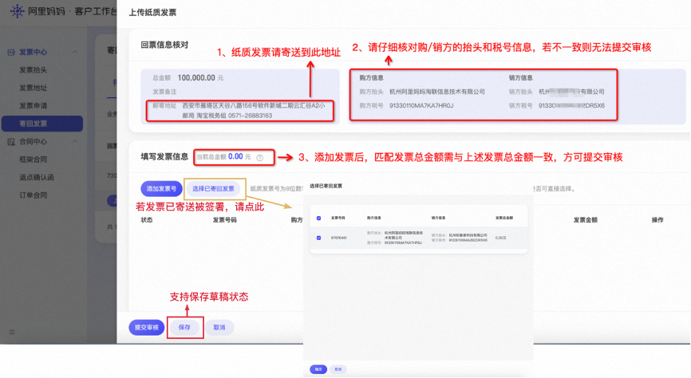The width and height of the screenshot is (691, 378).
Task: Click the 发票号码 column header in main table
Action: (225, 220)
